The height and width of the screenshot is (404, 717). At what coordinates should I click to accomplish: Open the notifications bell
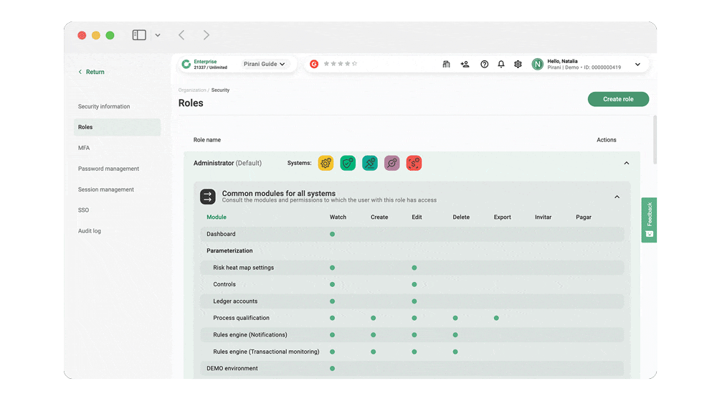501,65
